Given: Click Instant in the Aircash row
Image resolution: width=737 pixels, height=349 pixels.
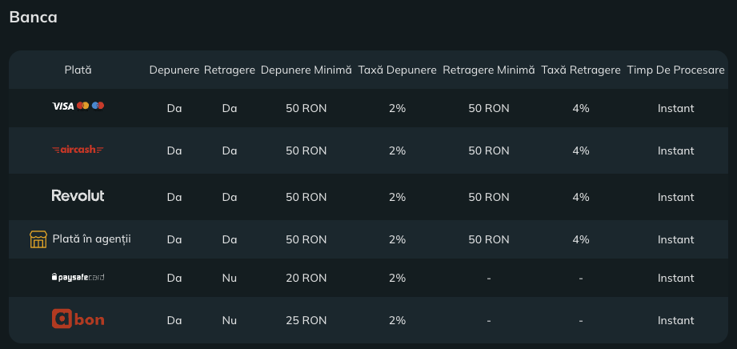Looking at the screenshot, I should [676, 150].
